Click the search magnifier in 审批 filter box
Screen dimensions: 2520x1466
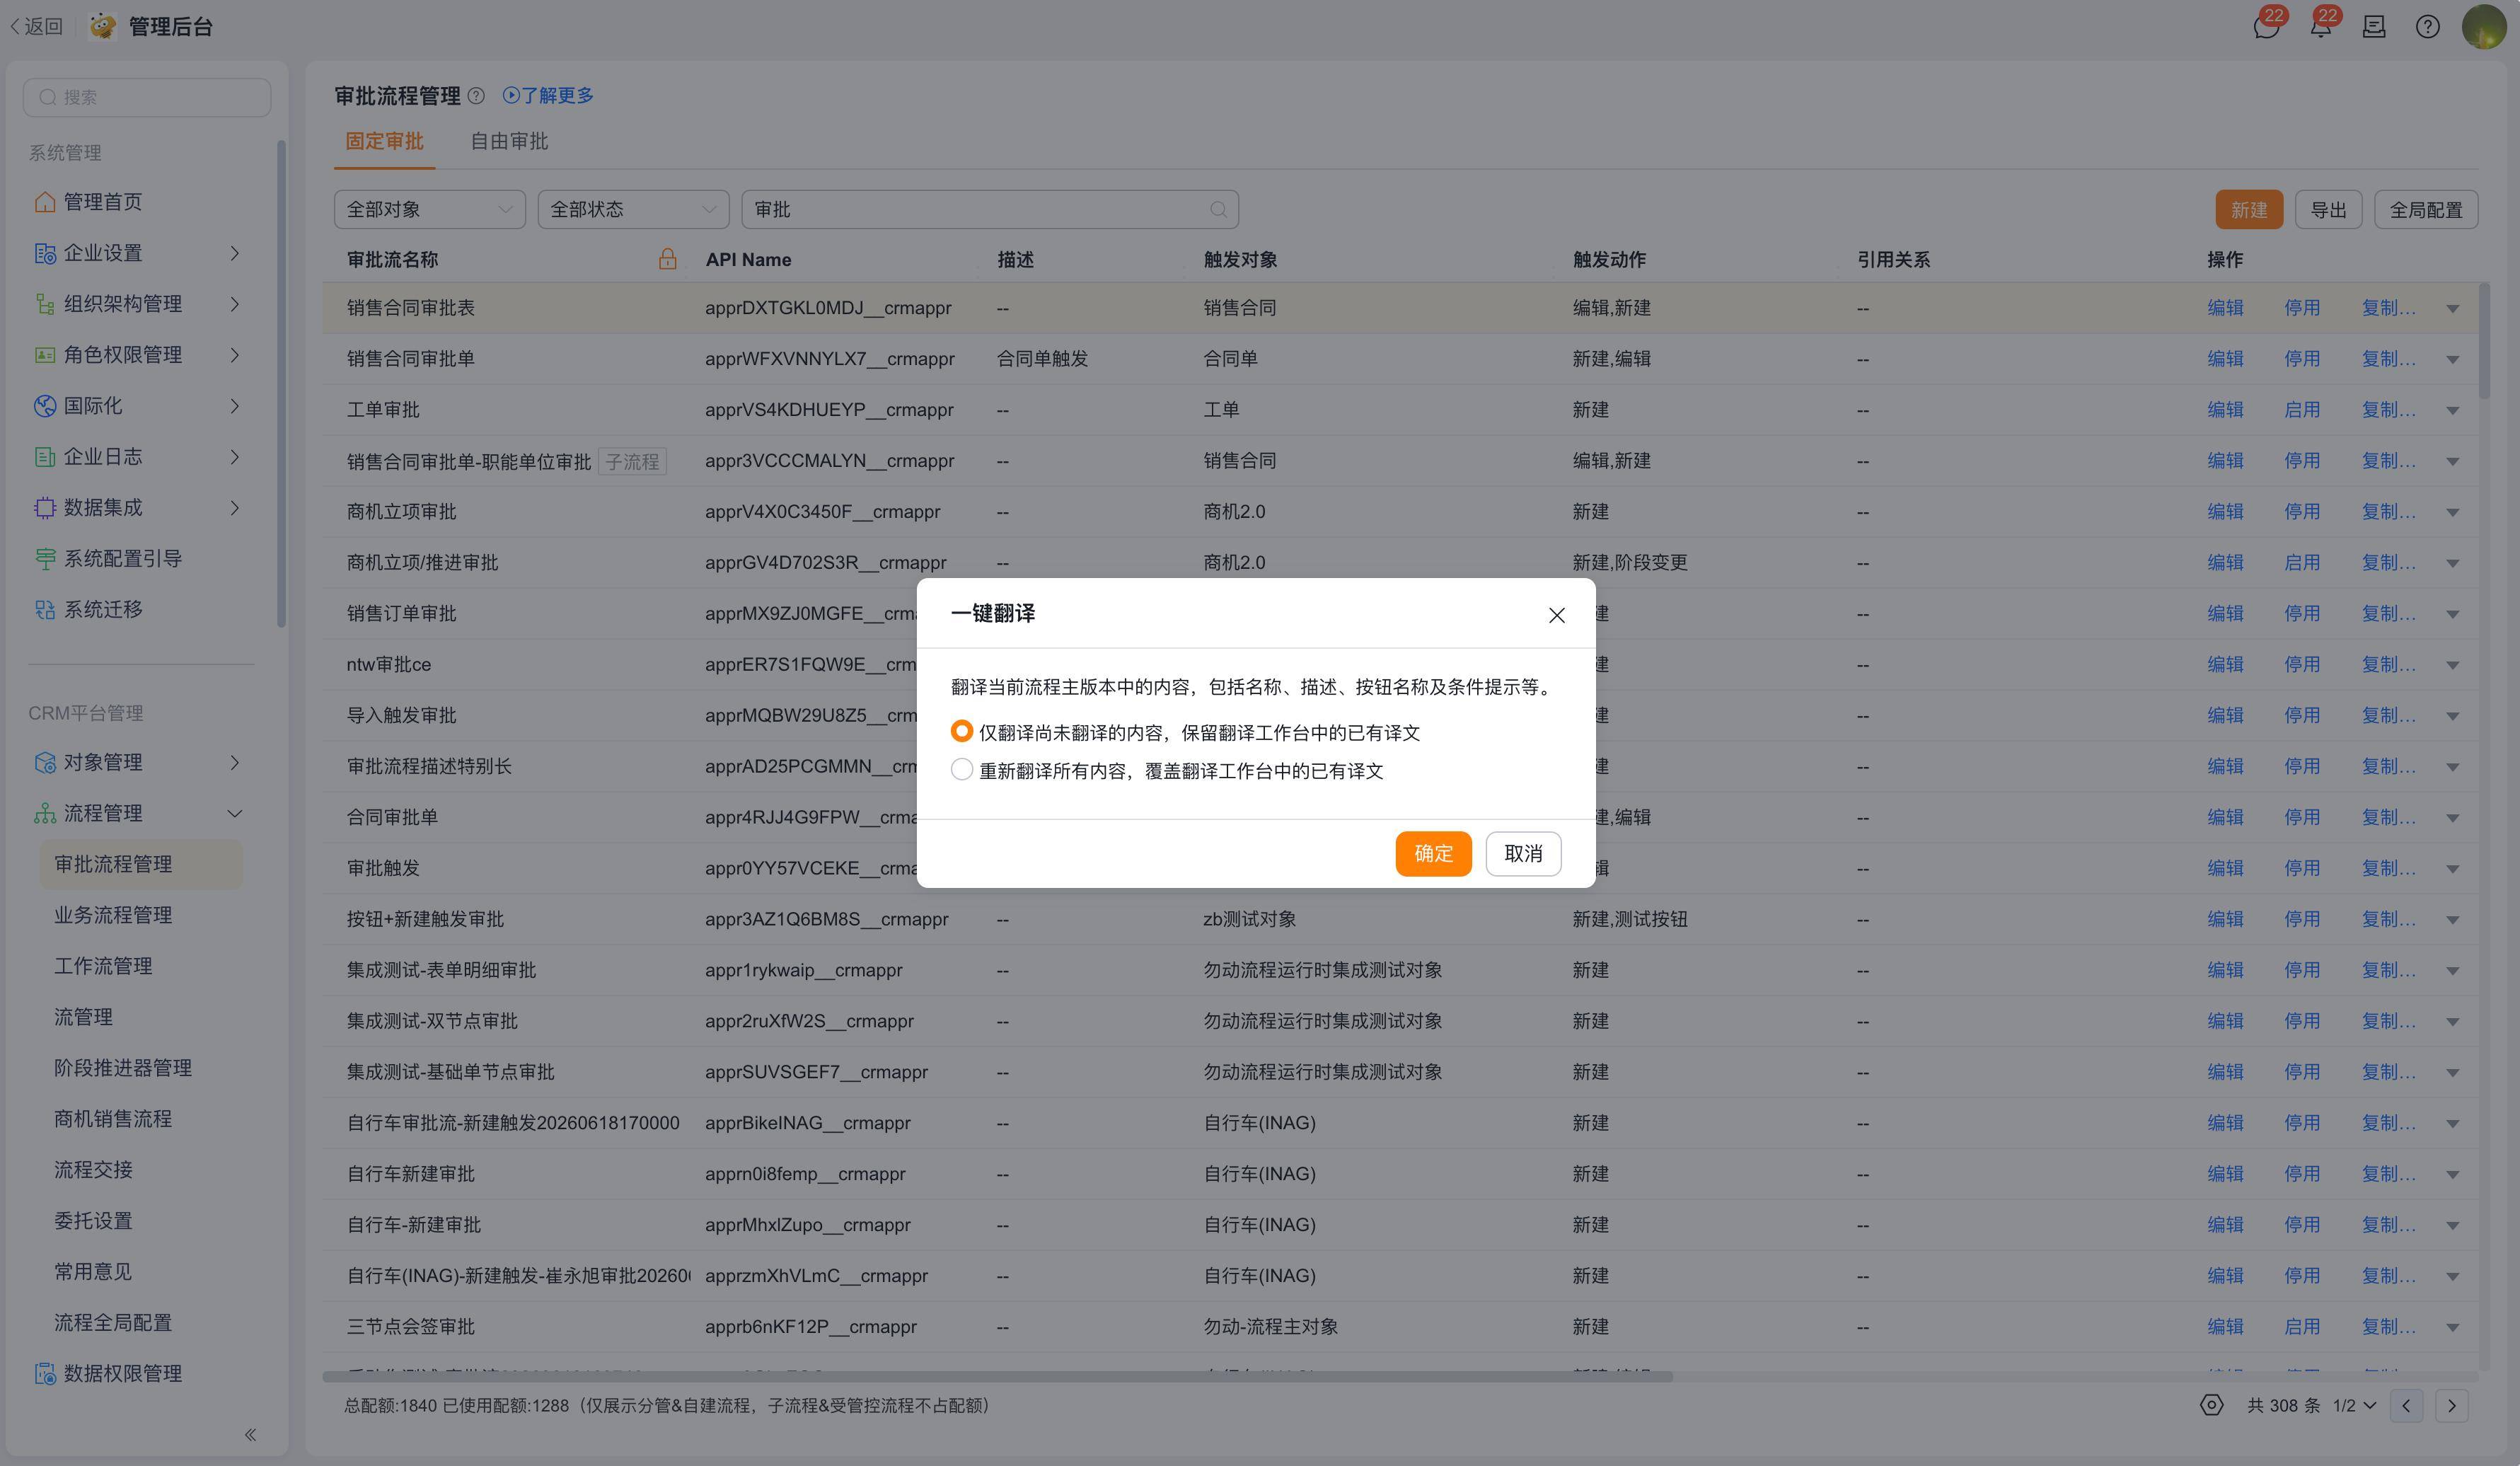1217,209
